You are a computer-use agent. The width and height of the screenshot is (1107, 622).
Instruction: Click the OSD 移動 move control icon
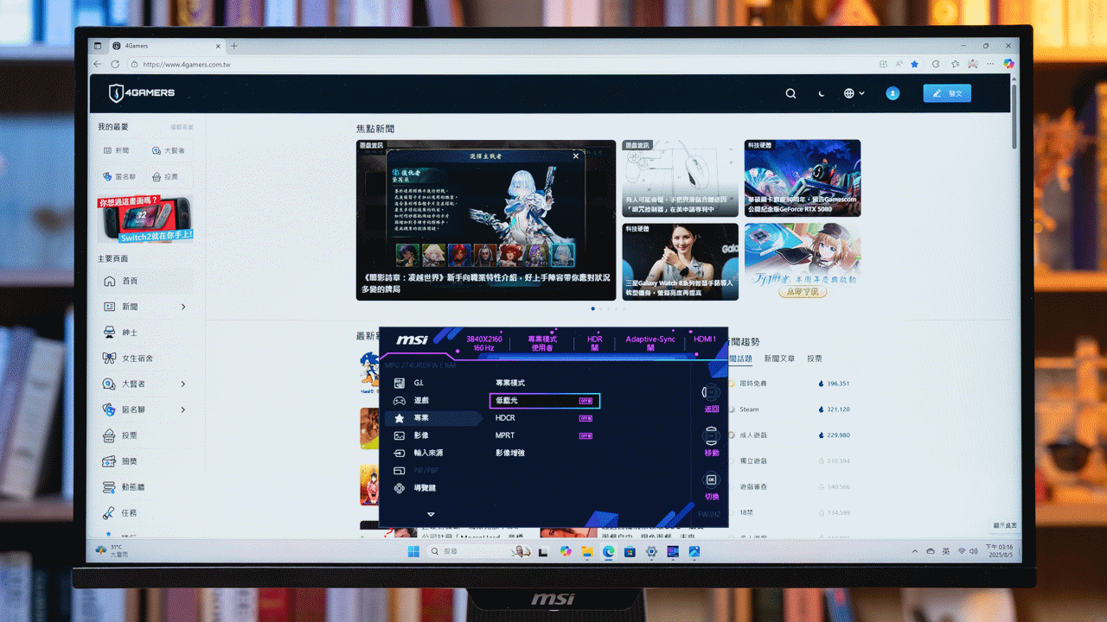pos(711,436)
